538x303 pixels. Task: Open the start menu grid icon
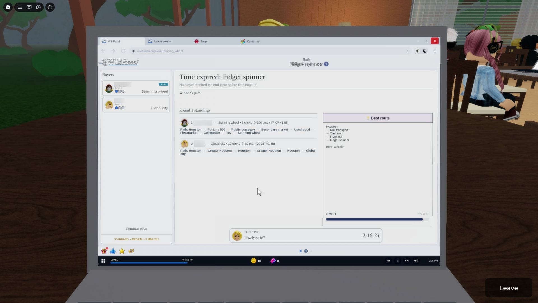pos(103,261)
